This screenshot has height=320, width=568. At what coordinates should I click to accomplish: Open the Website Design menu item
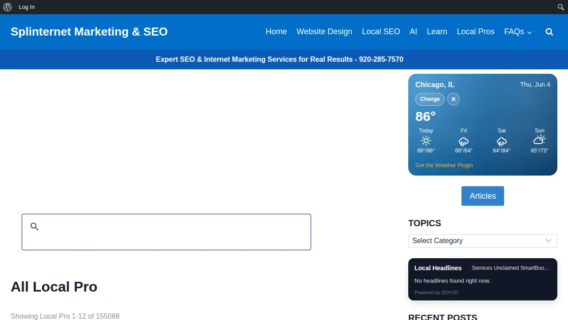(x=324, y=32)
